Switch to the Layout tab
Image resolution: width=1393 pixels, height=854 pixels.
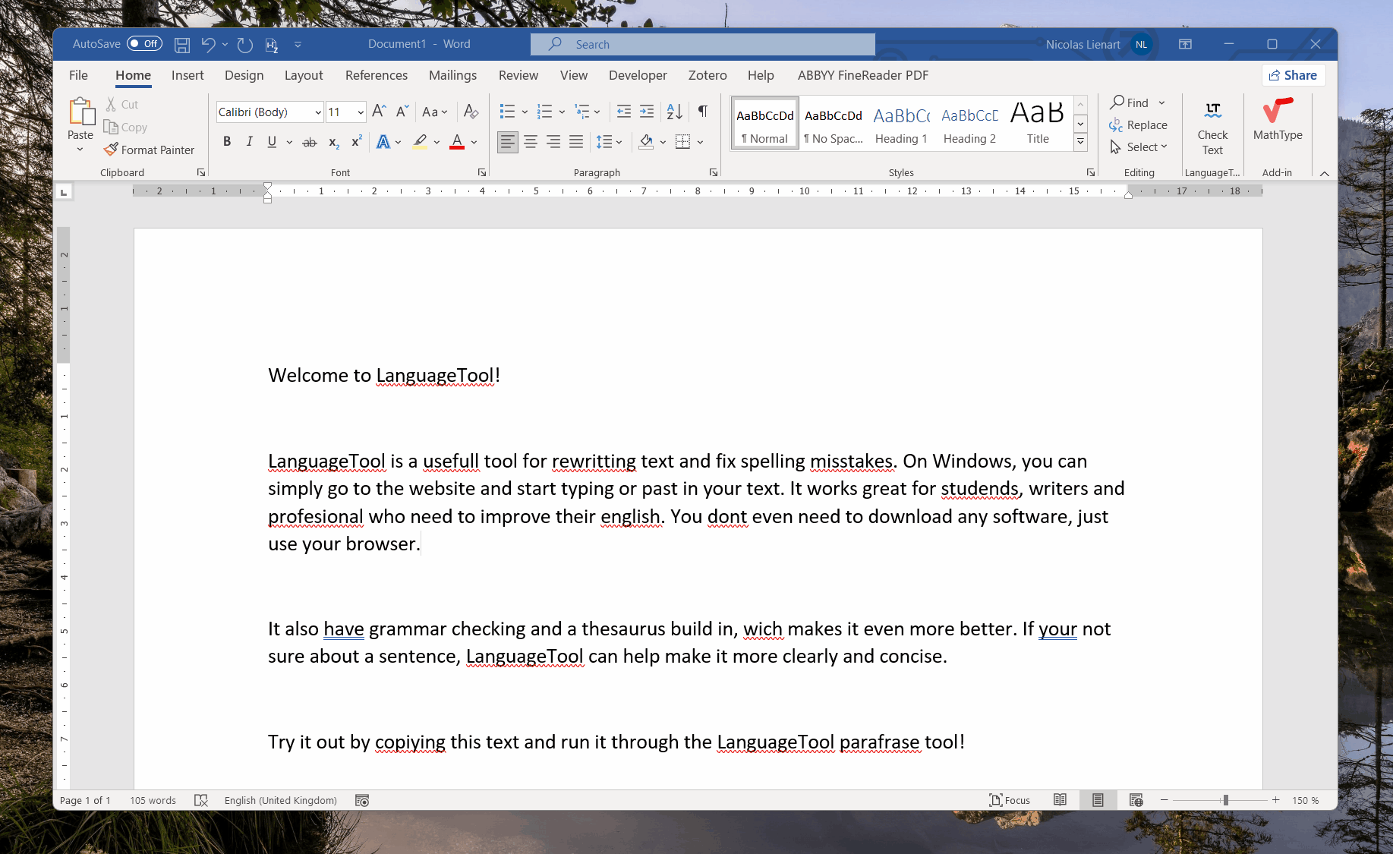point(304,75)
